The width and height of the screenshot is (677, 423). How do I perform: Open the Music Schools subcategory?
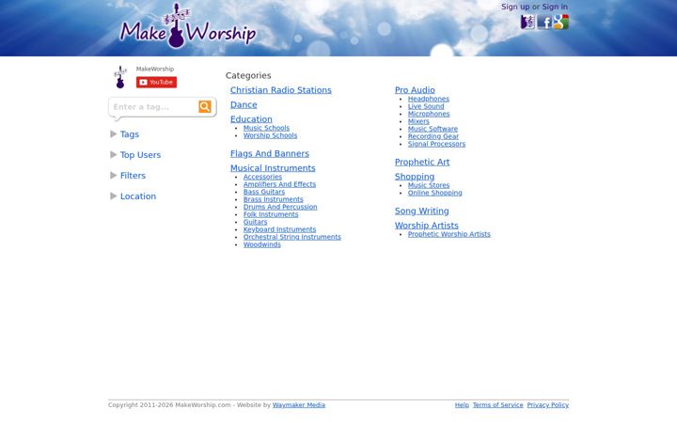(x=266, y=128)
